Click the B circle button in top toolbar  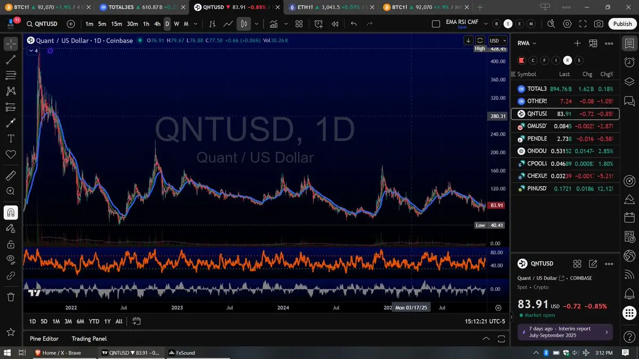click(496, 24)
